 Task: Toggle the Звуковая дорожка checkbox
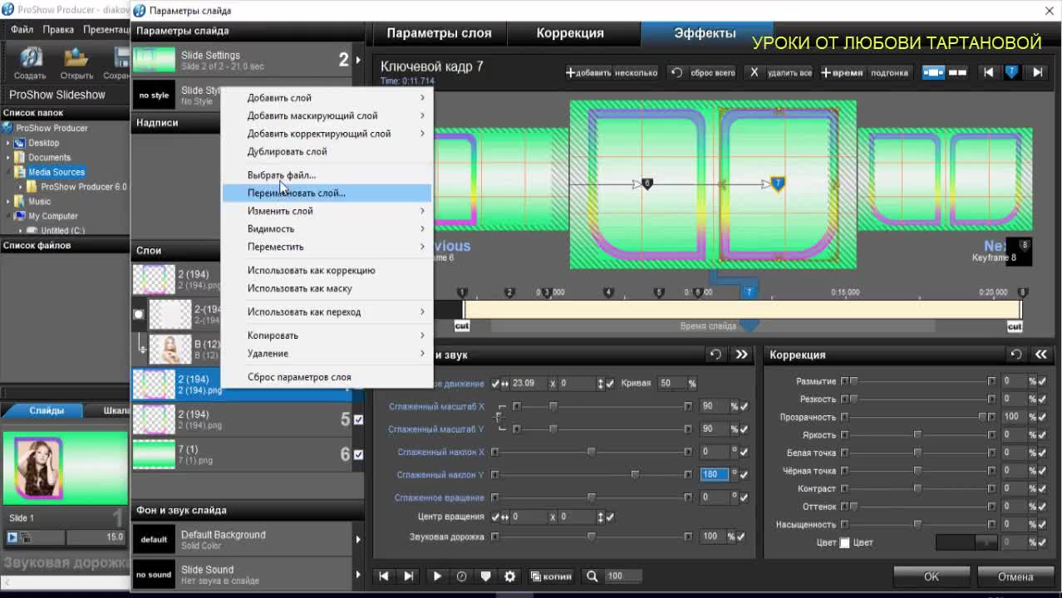click(740, 537)
